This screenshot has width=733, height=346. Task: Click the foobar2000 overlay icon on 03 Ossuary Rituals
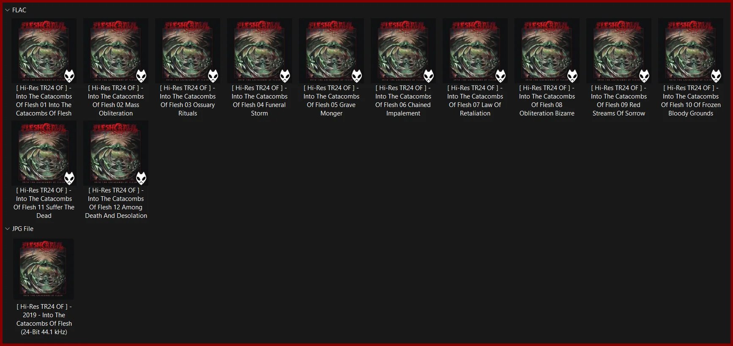tap(213, 76)
